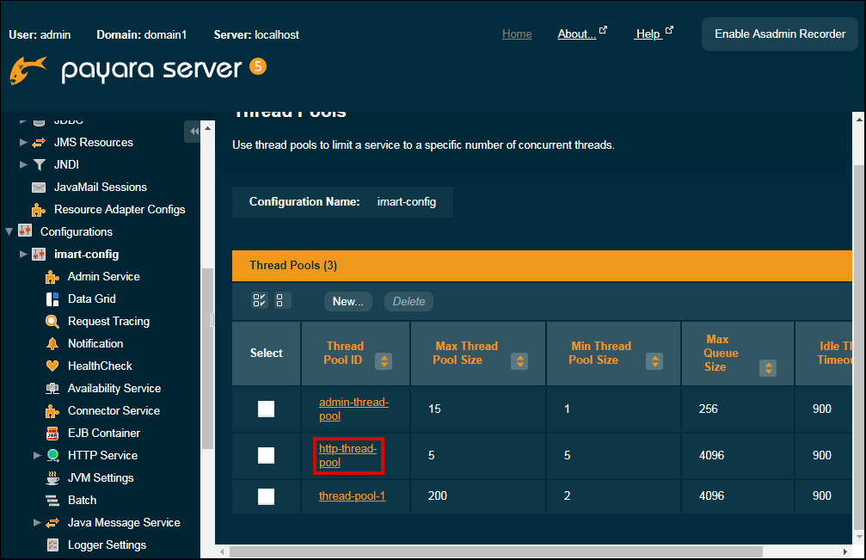Expand the HTTP Service tree node
Screen dimensions: 866x560
37,455
